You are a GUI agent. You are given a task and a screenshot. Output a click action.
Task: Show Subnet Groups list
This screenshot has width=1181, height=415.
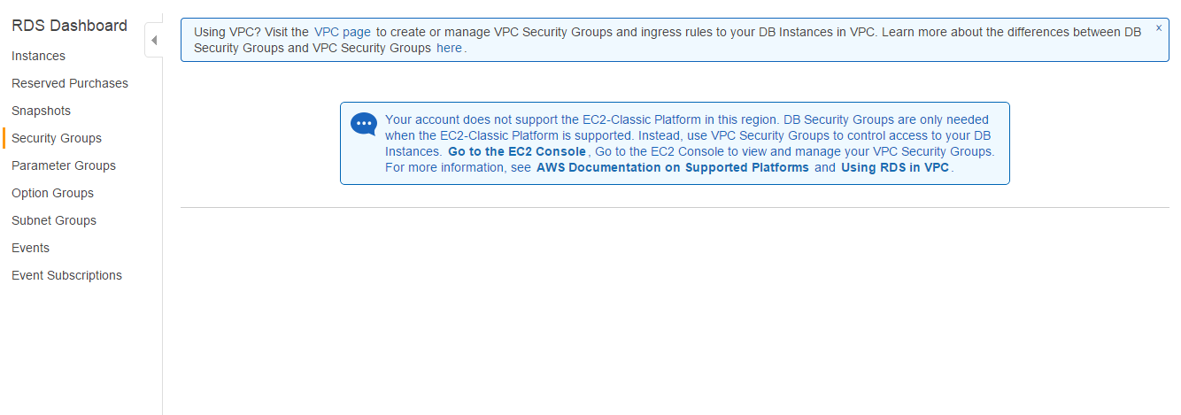[x=54, y=220]
